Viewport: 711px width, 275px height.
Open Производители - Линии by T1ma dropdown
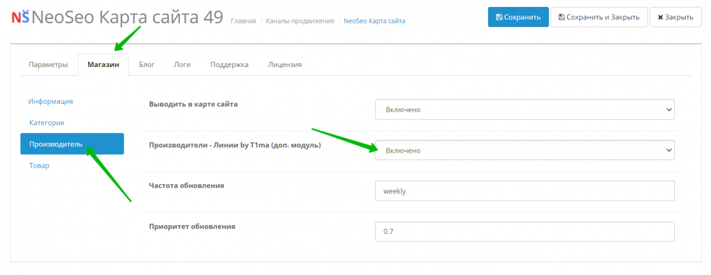(x=525, y=151)
